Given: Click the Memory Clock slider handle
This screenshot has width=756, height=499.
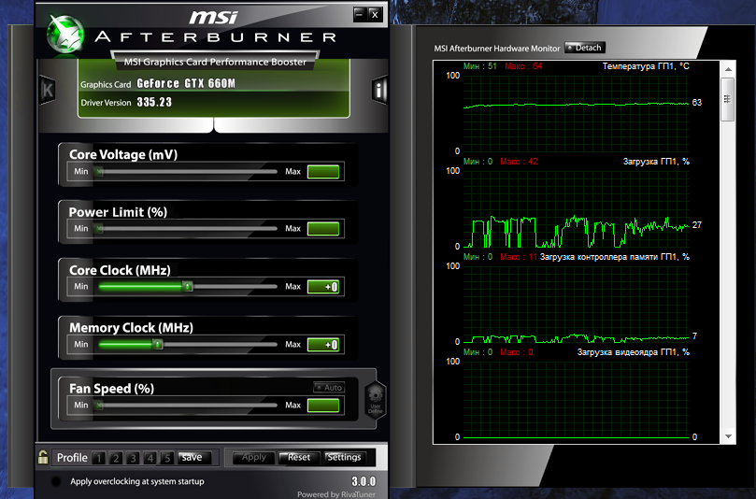Looking at the screenshot, I should click(x=158, y=345).
